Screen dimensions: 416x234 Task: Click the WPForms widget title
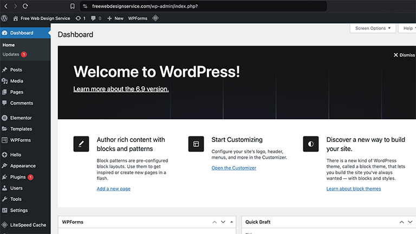[x=73, y=222]
